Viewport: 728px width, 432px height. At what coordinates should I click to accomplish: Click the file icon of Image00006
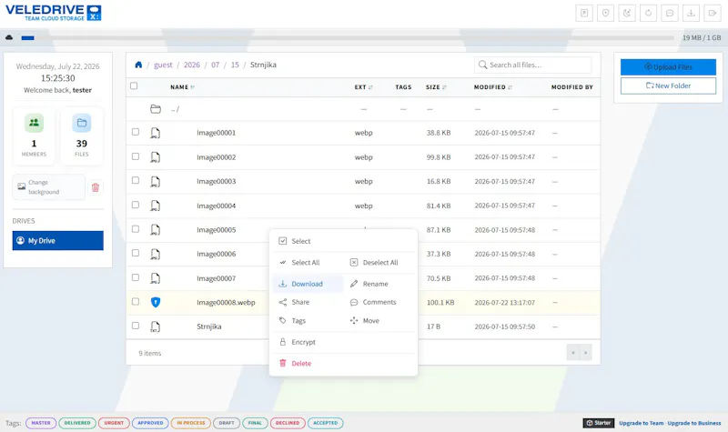[155, 254]
